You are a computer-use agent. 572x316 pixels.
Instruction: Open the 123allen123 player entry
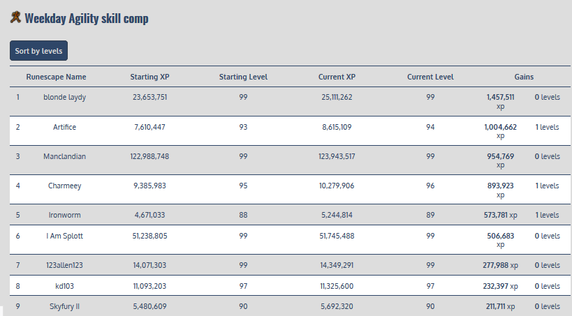(x=64, y=265)
